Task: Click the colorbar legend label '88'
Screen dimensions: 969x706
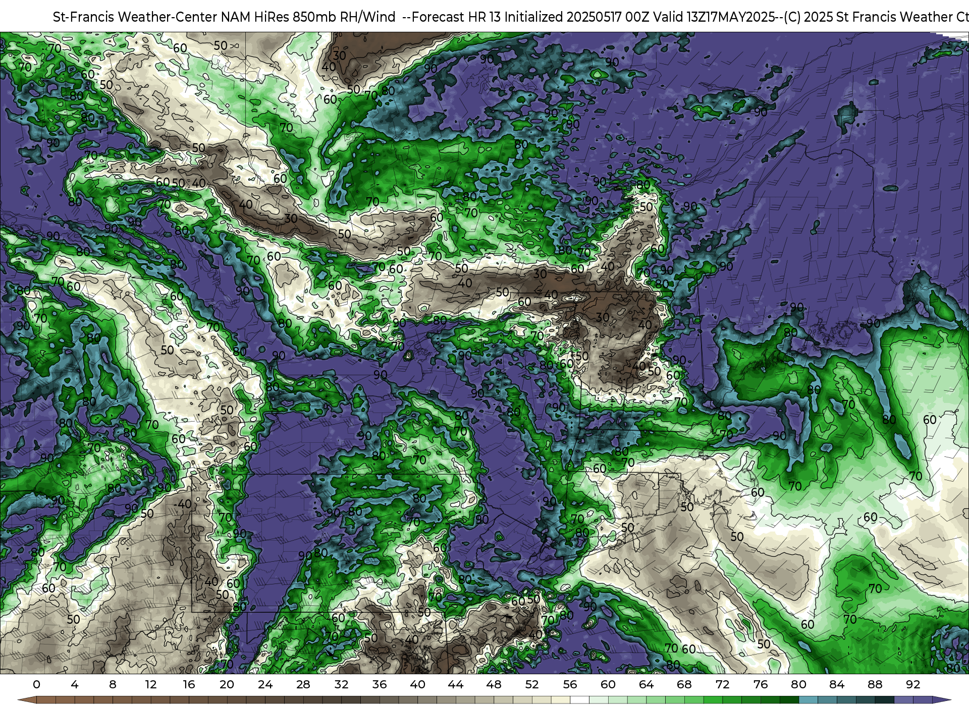Action: click(875, 684)
